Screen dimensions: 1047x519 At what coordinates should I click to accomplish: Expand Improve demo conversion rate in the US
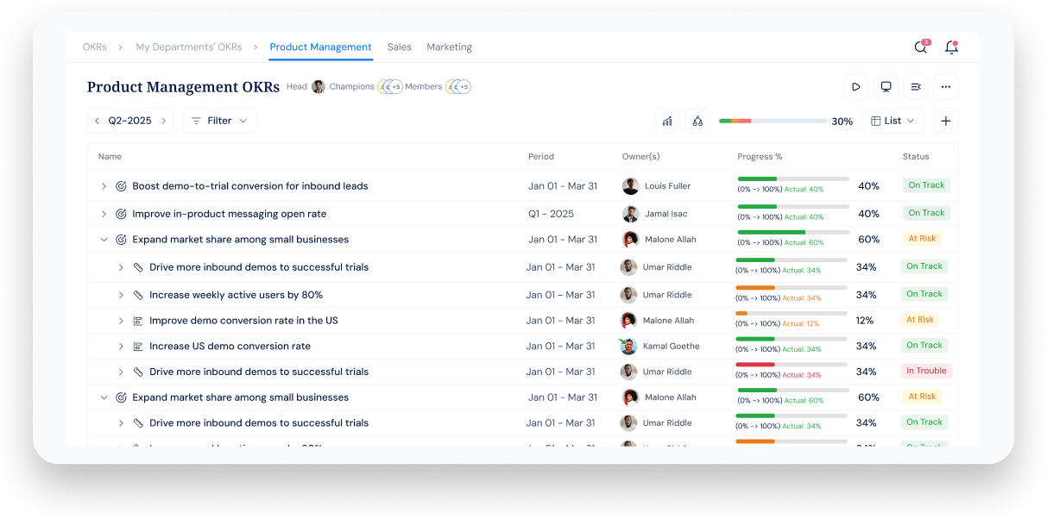(121, 321)
